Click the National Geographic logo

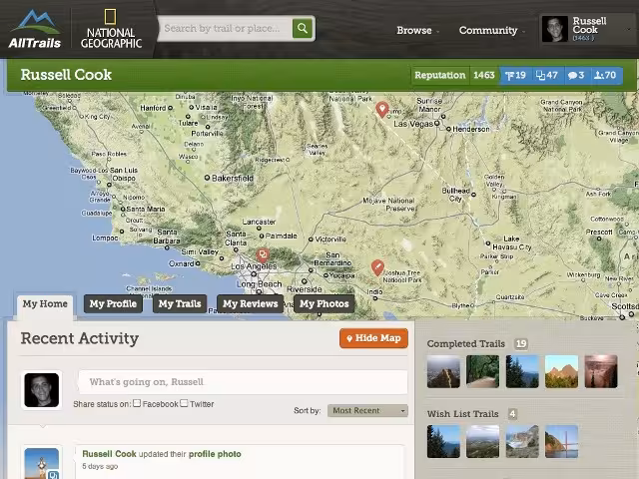(x=111, y=29)
